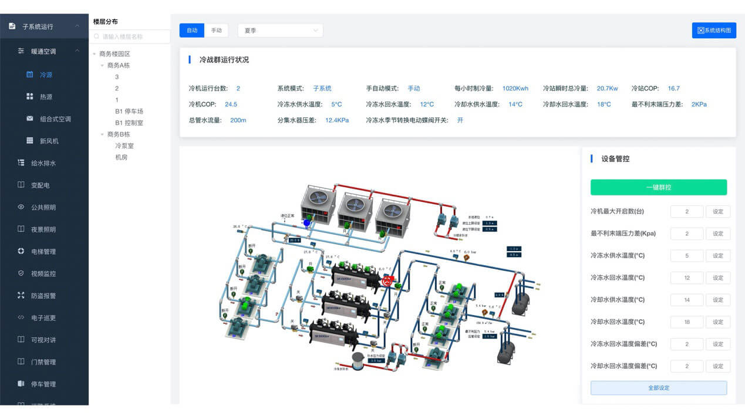Click the 全部设定 button
The image size is (745, 419).
(x=658, y=388)
